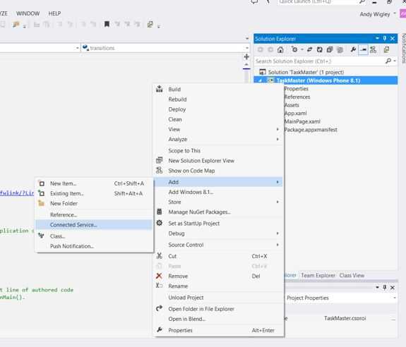Click the red Remove X icon
The image size is (406, 347).
(x=159, y=276)
